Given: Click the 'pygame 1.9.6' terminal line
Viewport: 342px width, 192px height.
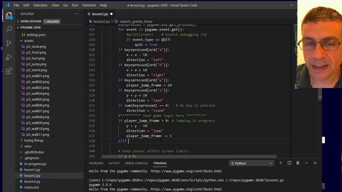Looking at the screenshot, I should pos(100,185).
